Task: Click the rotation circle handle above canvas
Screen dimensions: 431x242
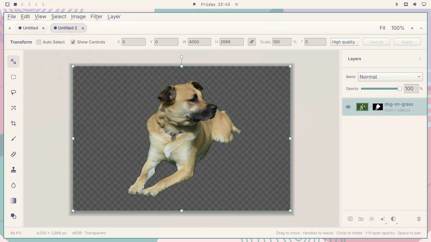Action: tap(181, 57)
